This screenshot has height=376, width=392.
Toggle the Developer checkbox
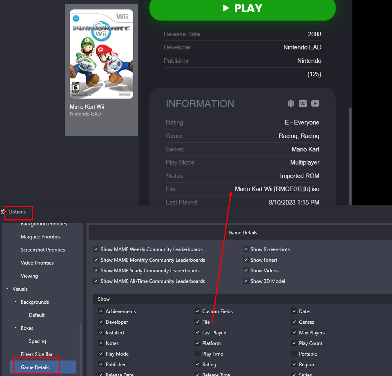point(101,322)
